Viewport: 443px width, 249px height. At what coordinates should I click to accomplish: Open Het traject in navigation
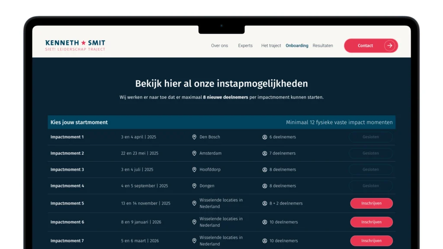point(271,45)
